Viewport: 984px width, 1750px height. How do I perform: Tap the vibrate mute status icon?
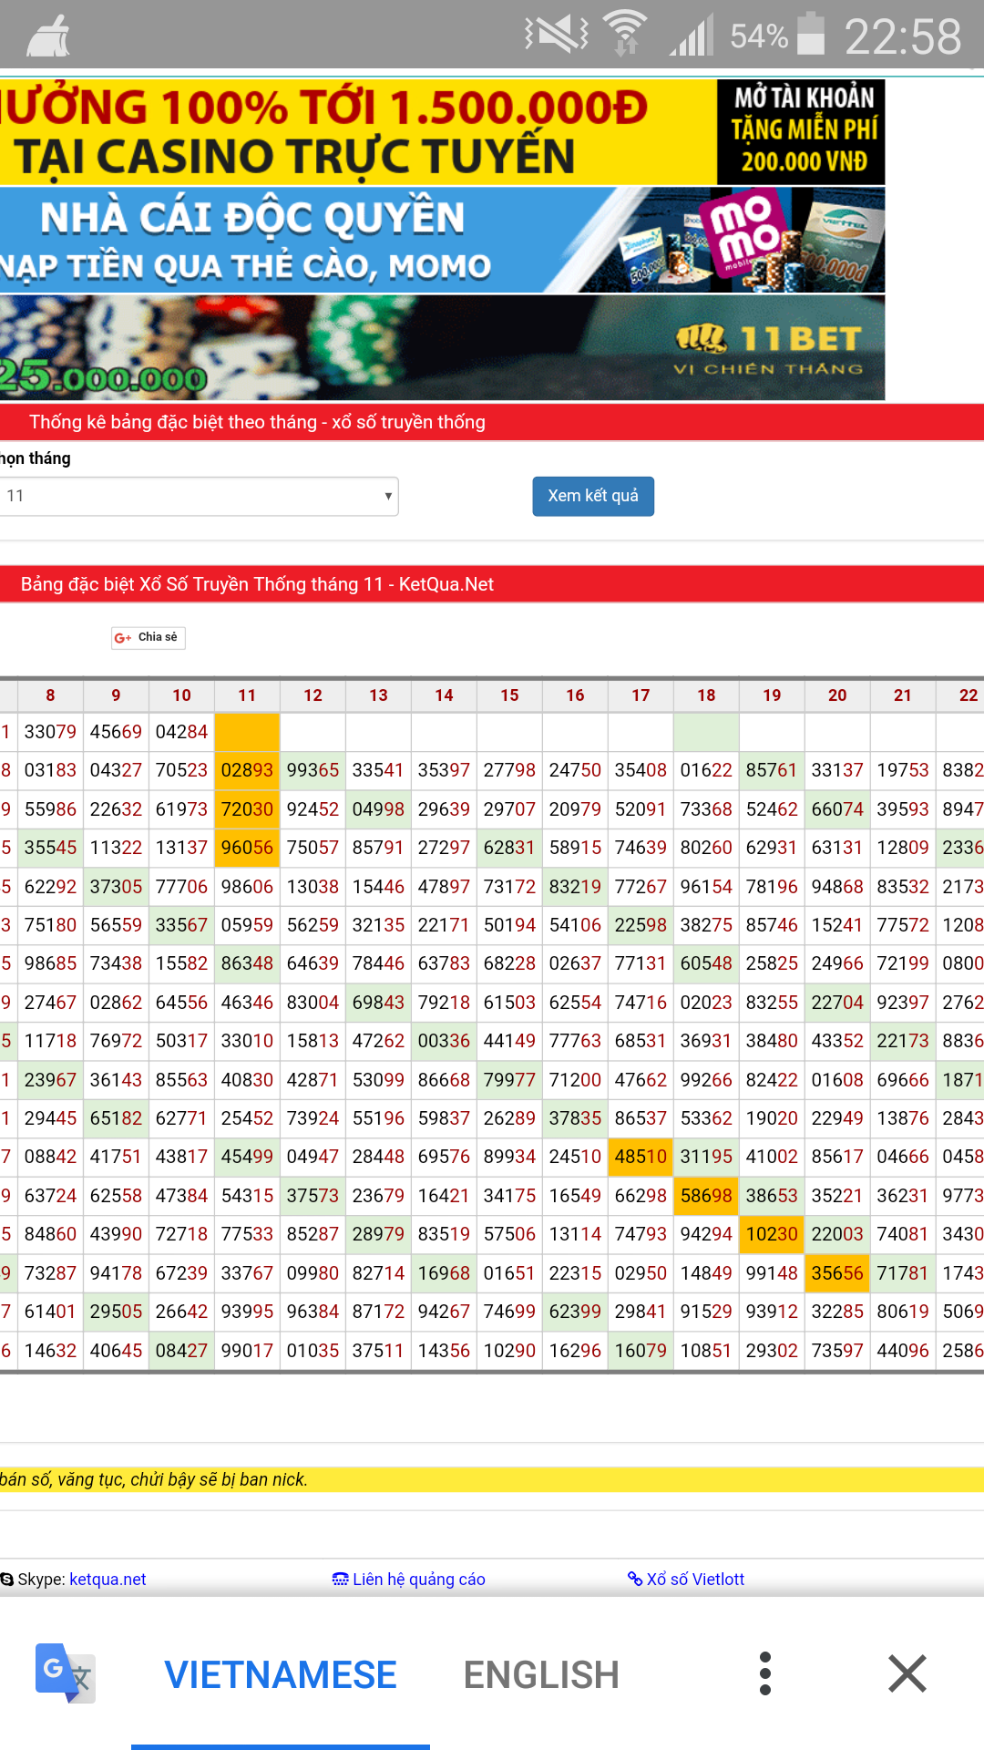(x=557, y=35)
